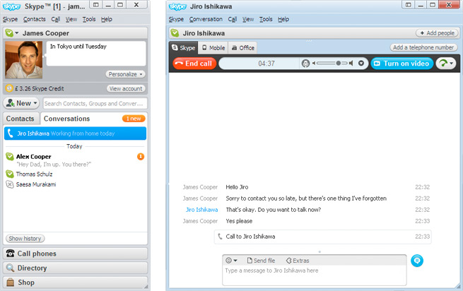Turn on video
The image size is (463, 291).
(402, 63)
